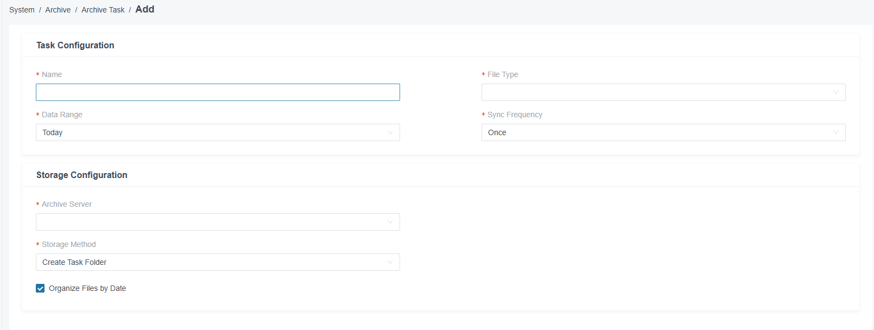Click the Sync Frequency field label
This screenshot has width=874, height=330.
(515, 115)
